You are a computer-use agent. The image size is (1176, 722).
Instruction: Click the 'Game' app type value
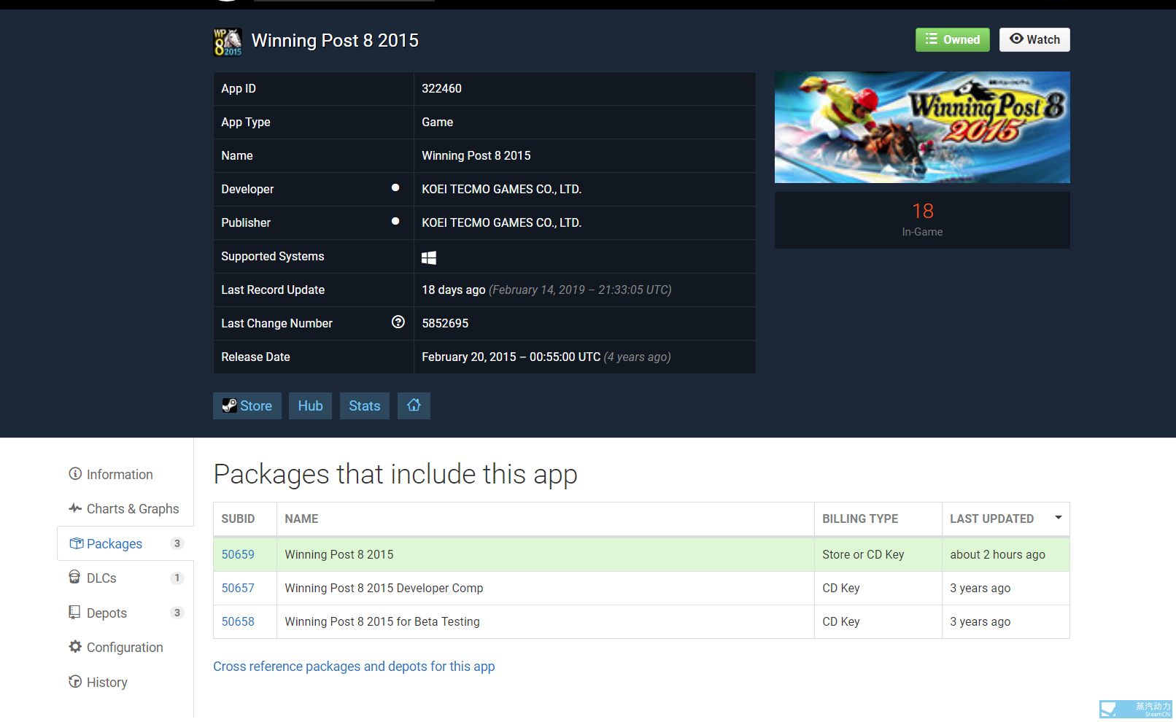pyautogui.click(x=437, y=122)
